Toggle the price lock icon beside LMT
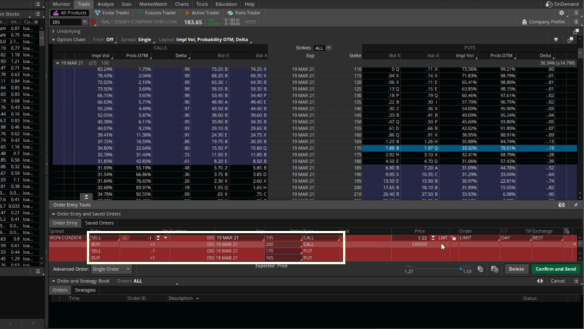 pyautogui.click(x=453, y=238)
